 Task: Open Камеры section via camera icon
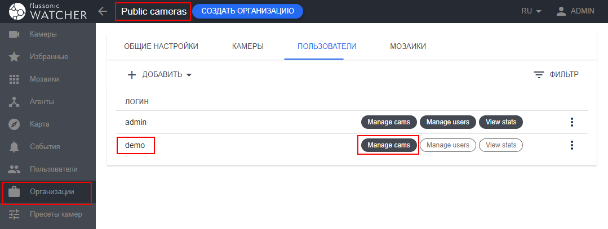[x=15, y=35]
